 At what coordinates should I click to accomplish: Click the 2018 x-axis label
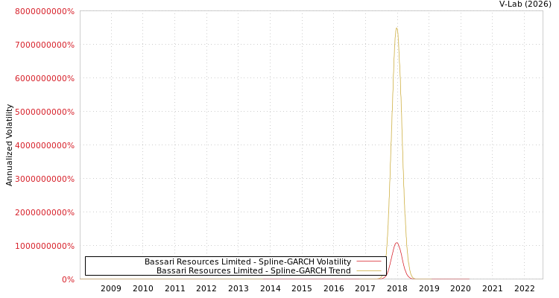[397, 288]
